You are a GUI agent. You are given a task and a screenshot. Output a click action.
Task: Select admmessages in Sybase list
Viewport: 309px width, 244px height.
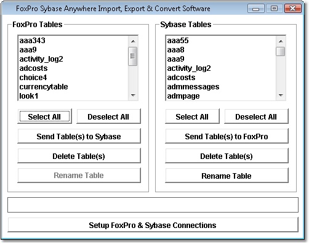[221, 87]
